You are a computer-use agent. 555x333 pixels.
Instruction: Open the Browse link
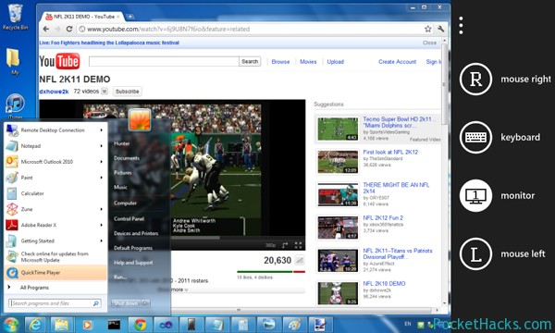pos(280,62)
